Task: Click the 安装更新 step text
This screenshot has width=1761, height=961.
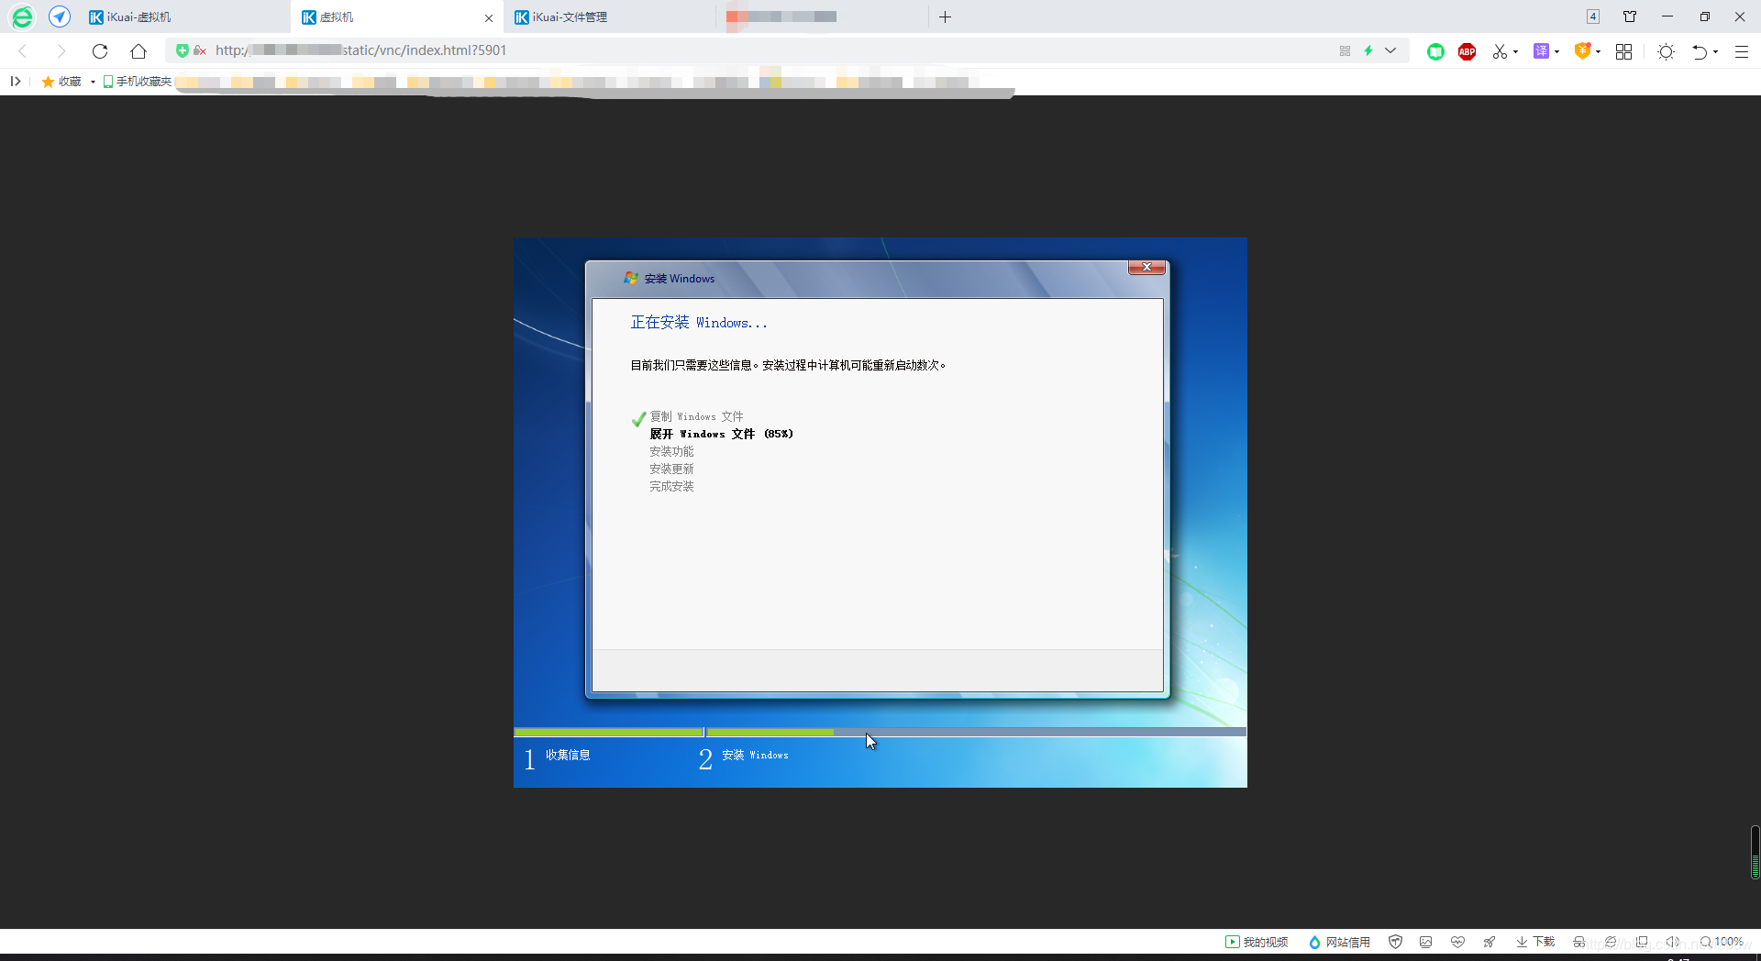Action: (x=671, y=469)
